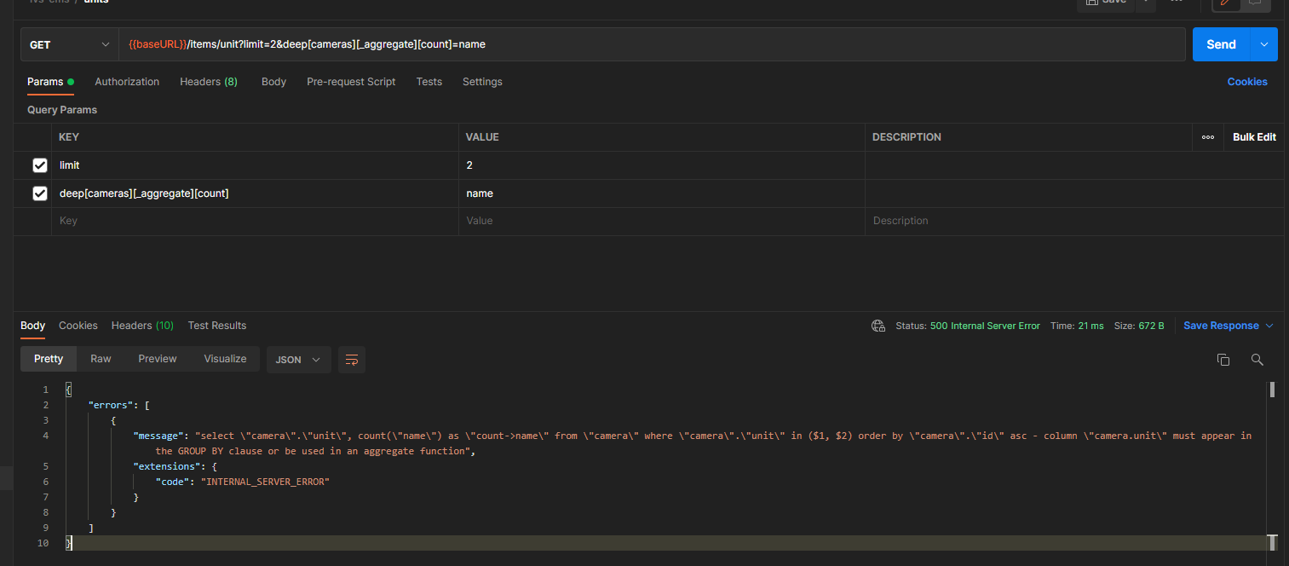The height and width of the screenshot is (566, 1289).
Task: Click the empty Key input field
Action: [255, 221]
